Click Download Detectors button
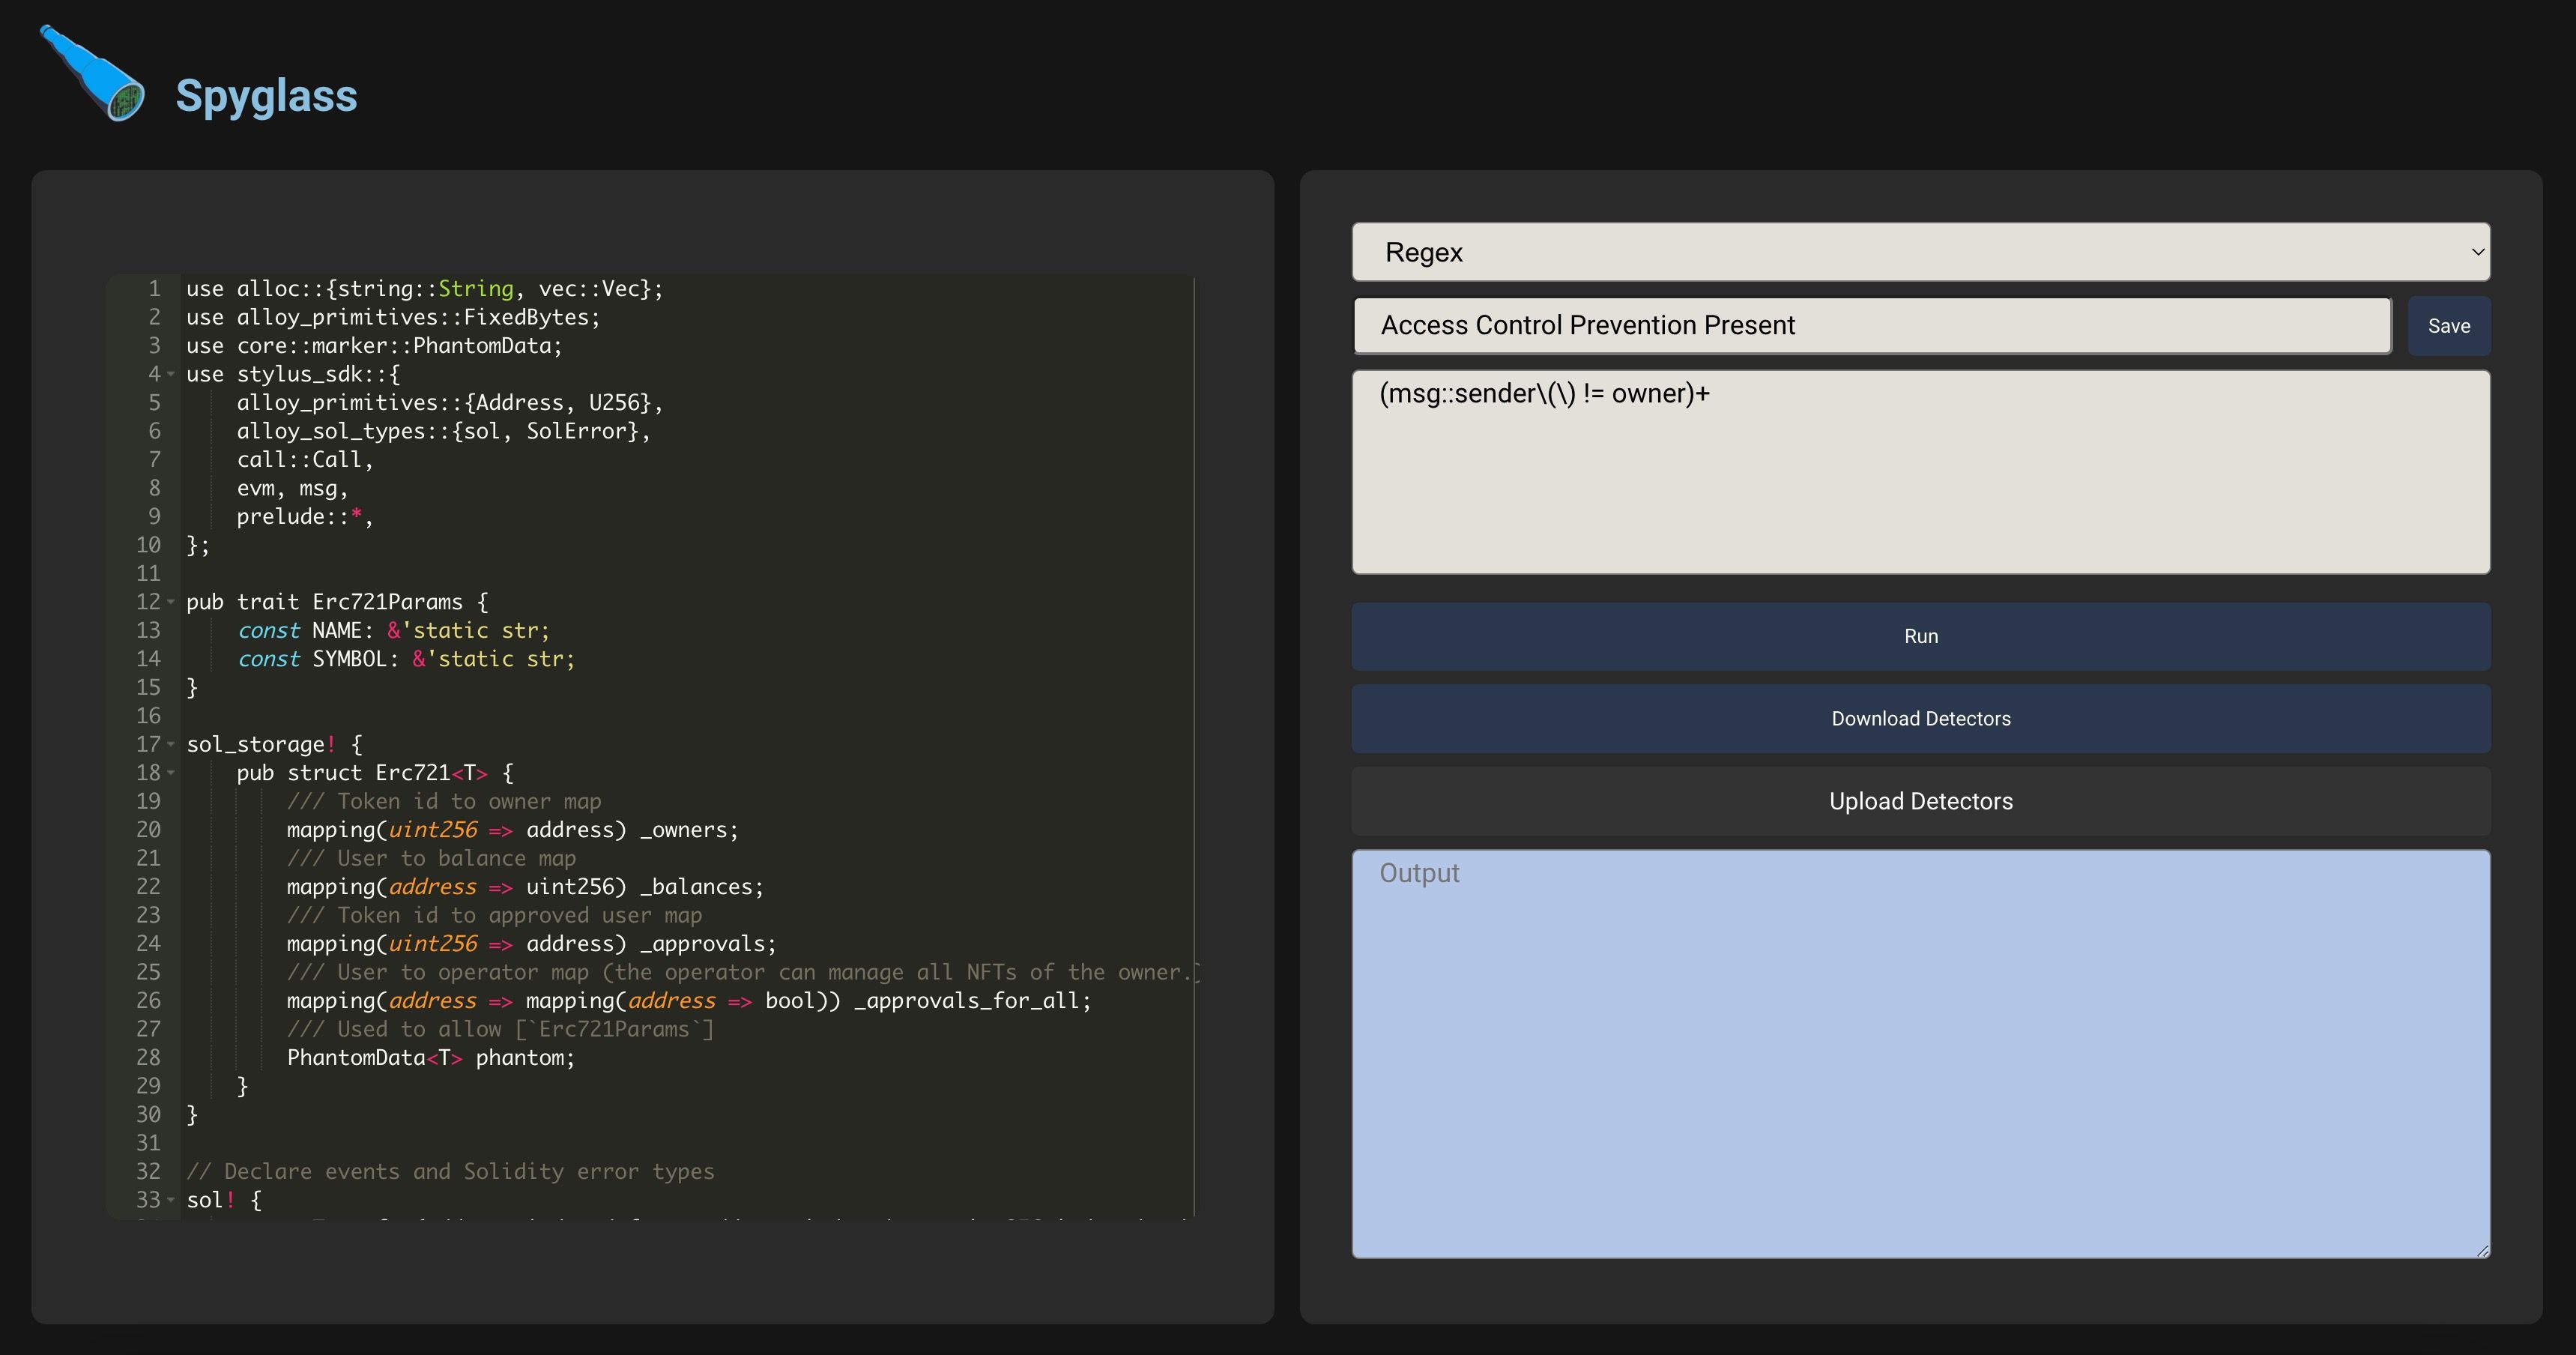The width and height of the screenshot is (2576, 1355). pos(1920,719)
